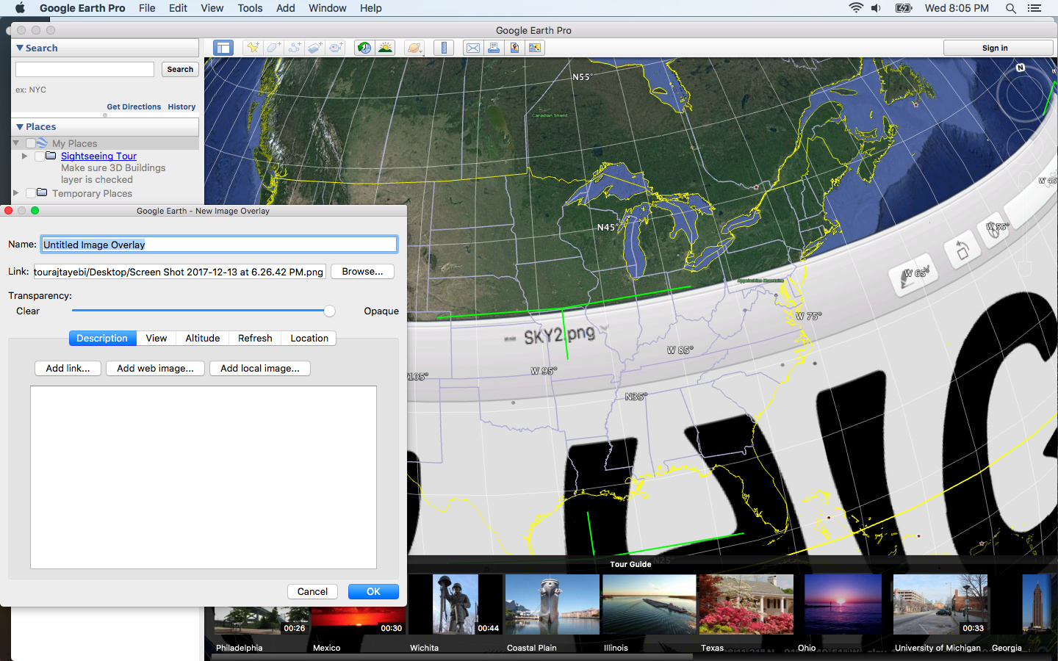Show historical imagery with the clock icon
The image size is (1058, 661).
364,48
